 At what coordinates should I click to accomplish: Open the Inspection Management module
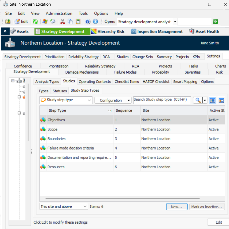pos(157,31)
